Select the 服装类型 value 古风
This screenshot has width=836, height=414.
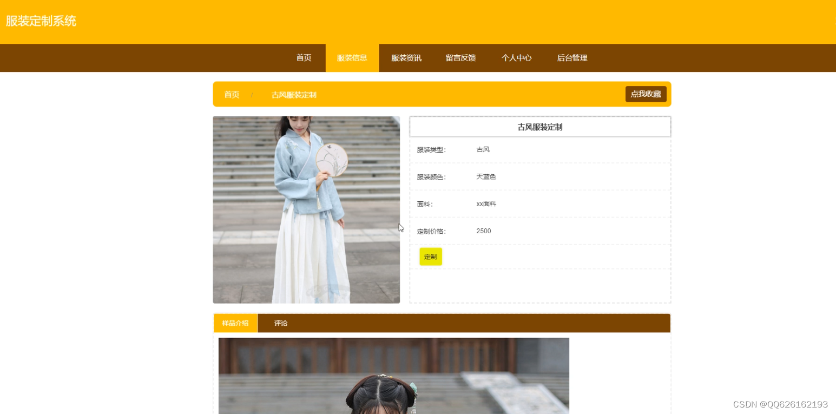483,149
